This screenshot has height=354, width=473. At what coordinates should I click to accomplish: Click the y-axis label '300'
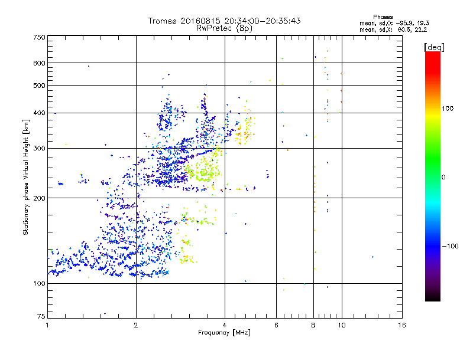pyautogui.click(x=39, y=149)
